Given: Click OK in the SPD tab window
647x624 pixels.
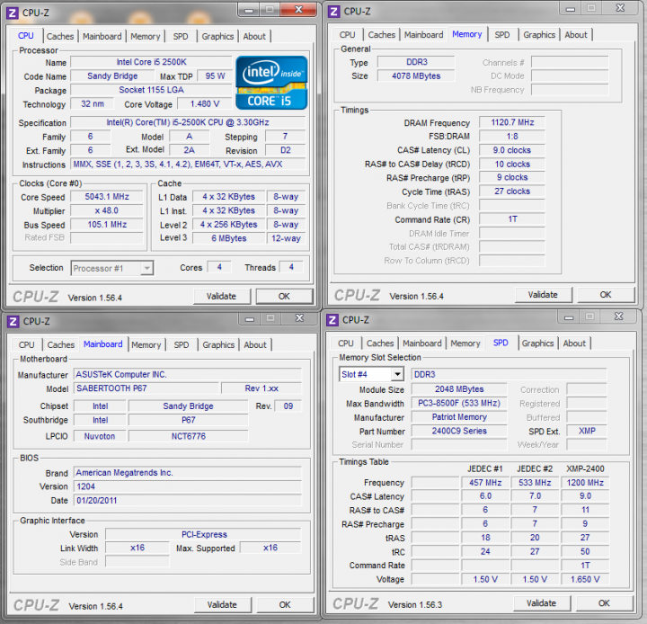Looking at the screenshot, I should (x=604, y=603).
